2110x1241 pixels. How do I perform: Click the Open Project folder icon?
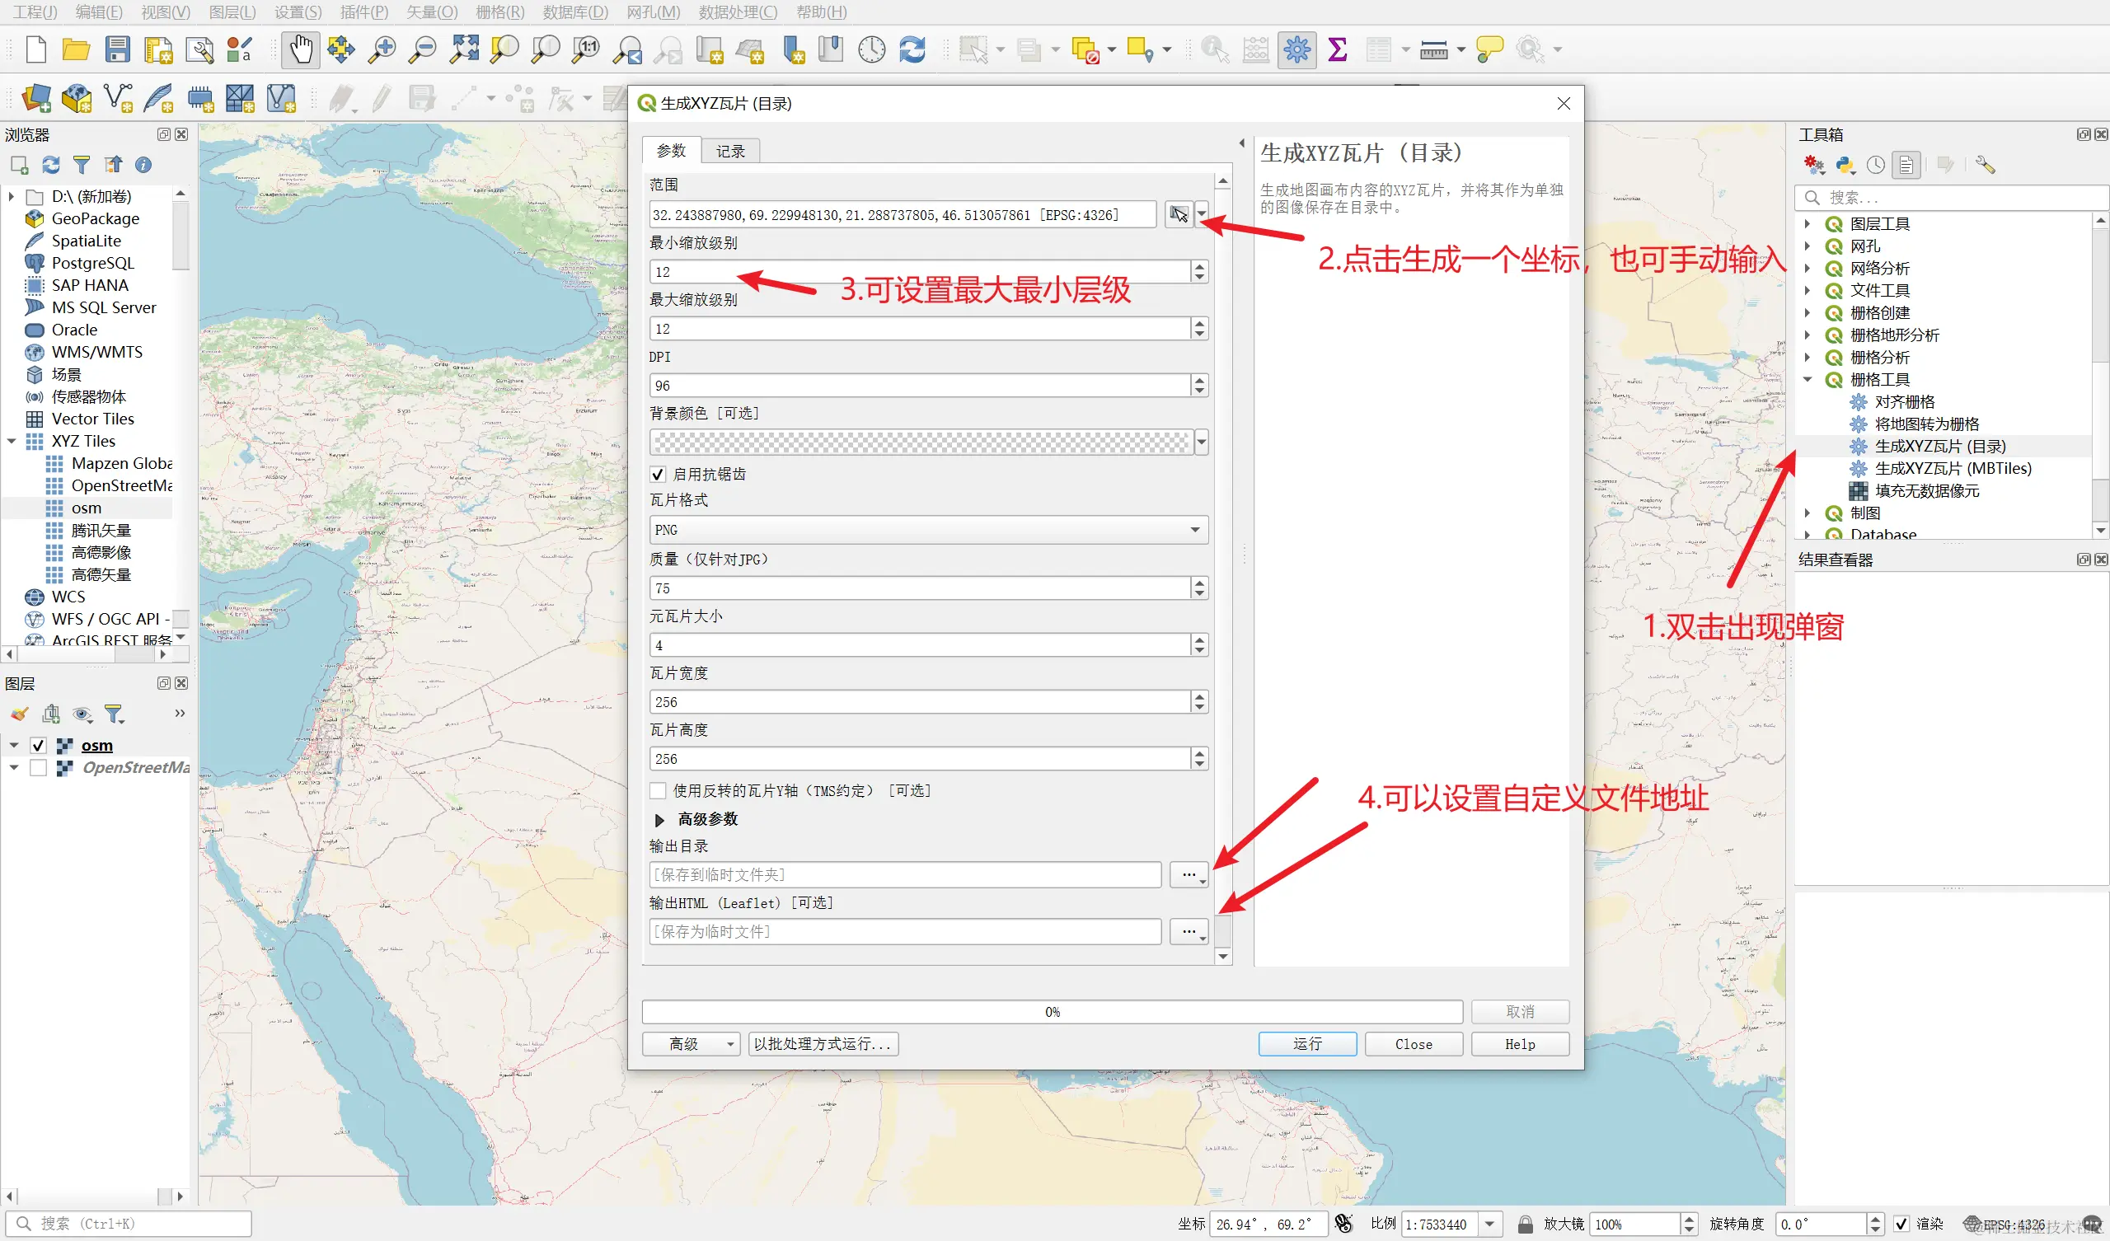75,49
